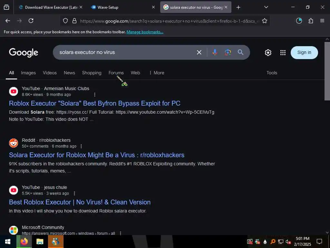Open Solara Executor Might Be a Virus result
330x248 pixels.
click(x=97, y=155)
